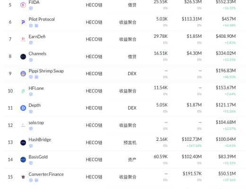246x189 pixels.
Task: Open the Channels project page
Action: pyautogui.click(x=37, y=53)
